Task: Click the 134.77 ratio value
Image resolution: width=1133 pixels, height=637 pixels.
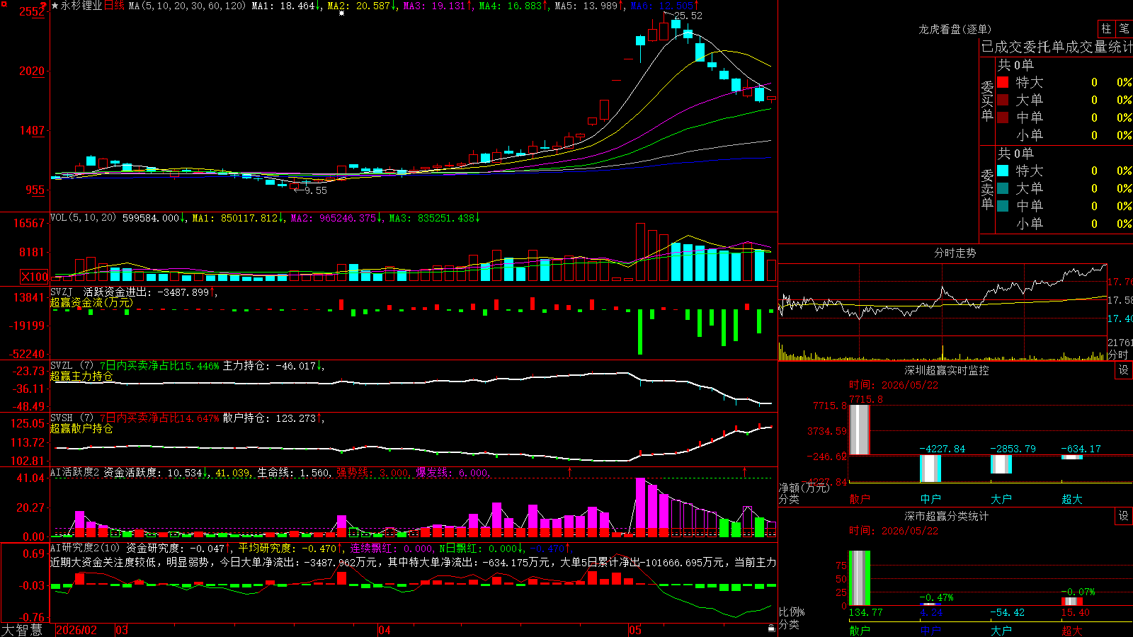Action: click(x=866, y=612)
